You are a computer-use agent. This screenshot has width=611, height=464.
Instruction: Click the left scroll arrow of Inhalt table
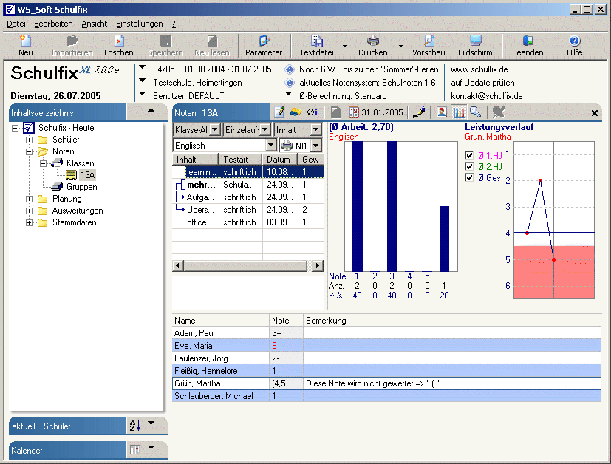[x=178, y=266]
